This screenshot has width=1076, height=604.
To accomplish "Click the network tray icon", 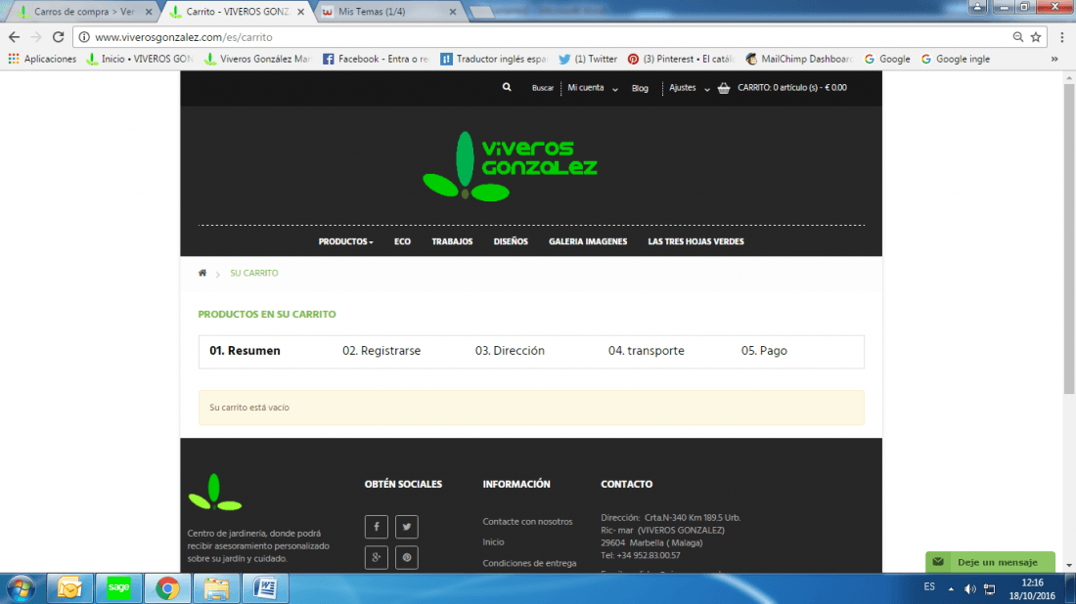I will coord(990,589).
